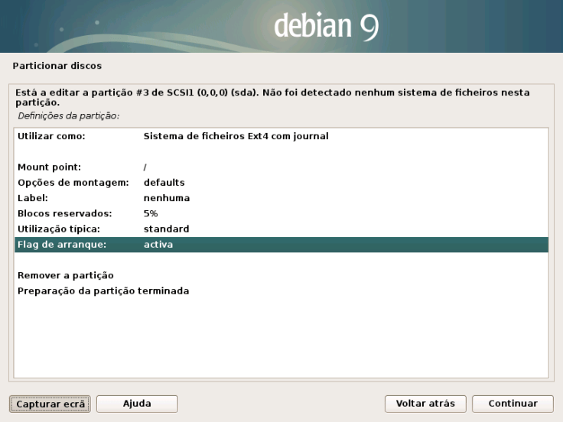
Task: Click the 'activa' boot flag value
Action: click(x=158, y=245)
